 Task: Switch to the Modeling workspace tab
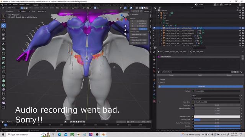(43, 5)
